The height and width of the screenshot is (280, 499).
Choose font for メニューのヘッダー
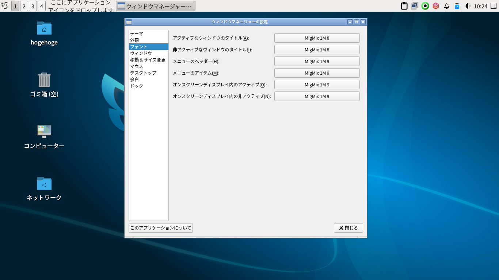(317, 61)
